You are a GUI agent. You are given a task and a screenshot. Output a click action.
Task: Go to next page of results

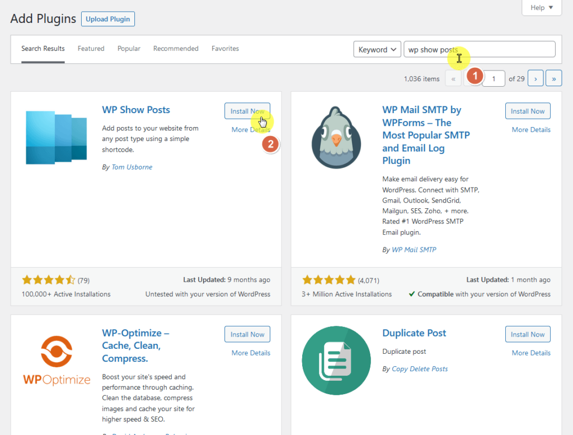536,78
